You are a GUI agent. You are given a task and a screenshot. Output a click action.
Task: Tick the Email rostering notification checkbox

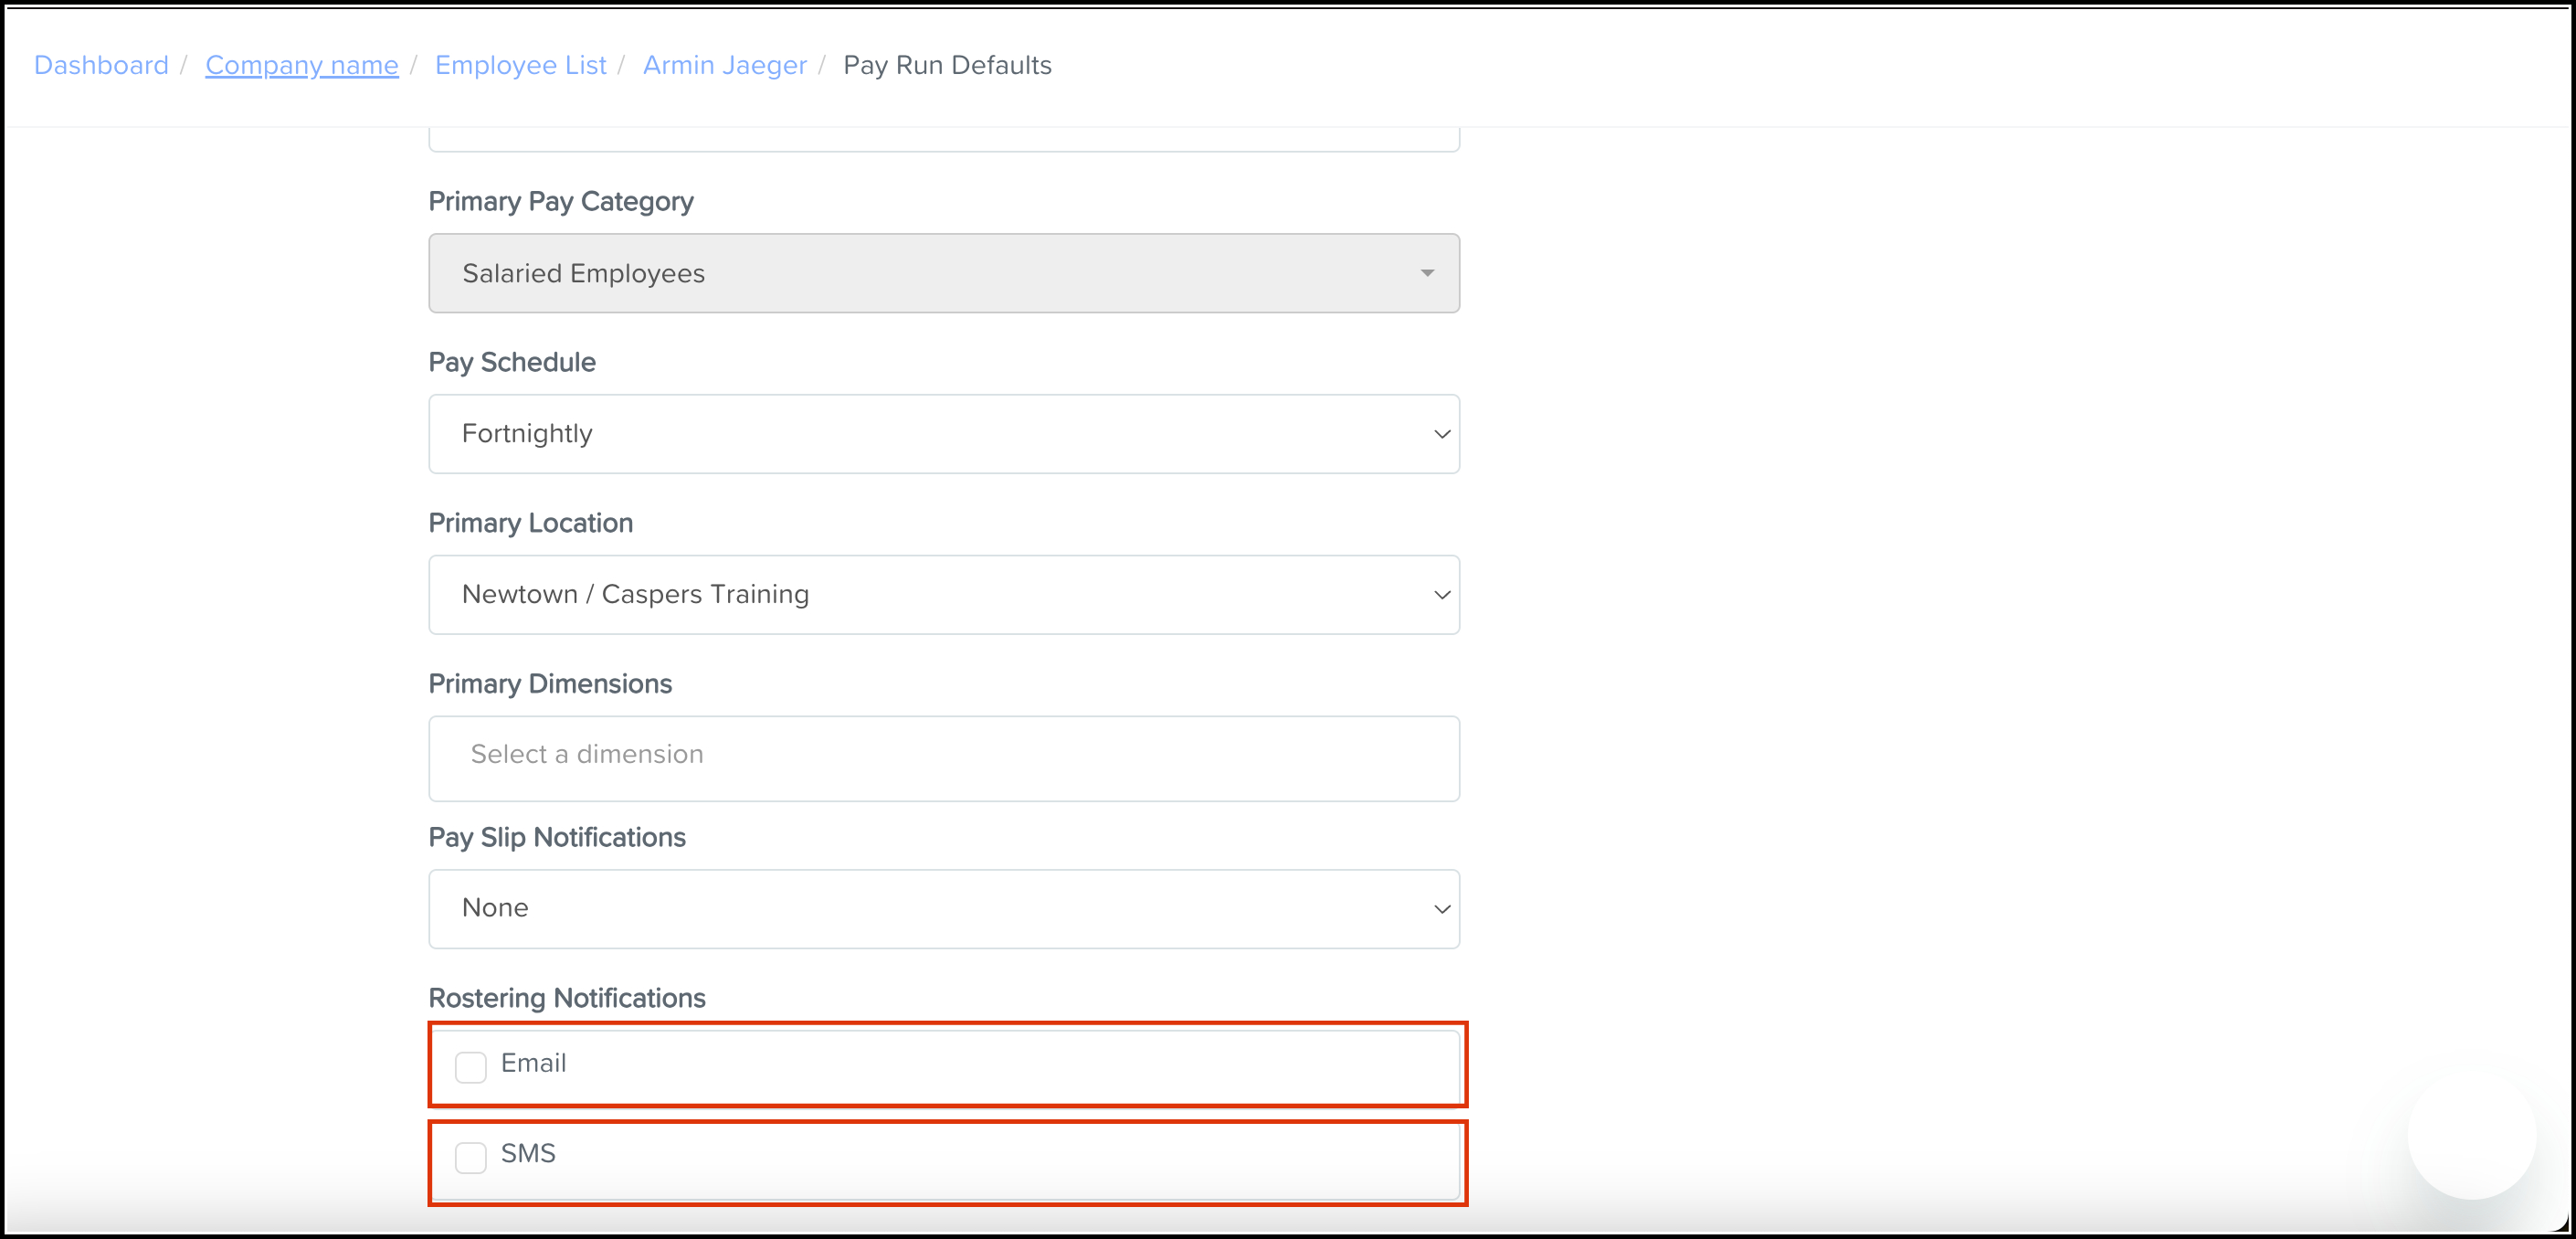click(x=470, y=1066)
